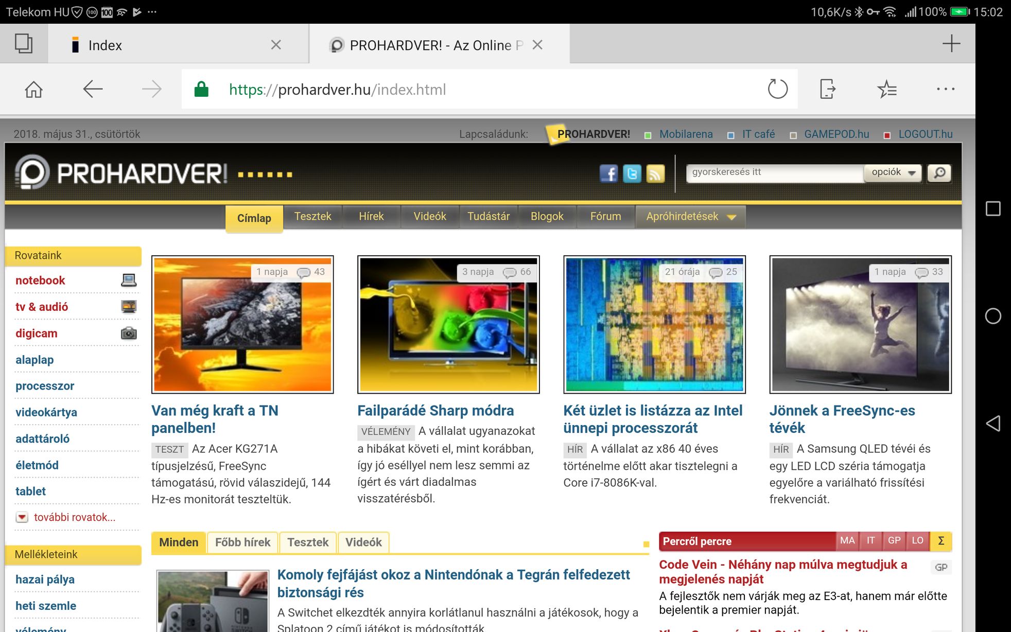Click the digicam camera icon

coord(129,333)
